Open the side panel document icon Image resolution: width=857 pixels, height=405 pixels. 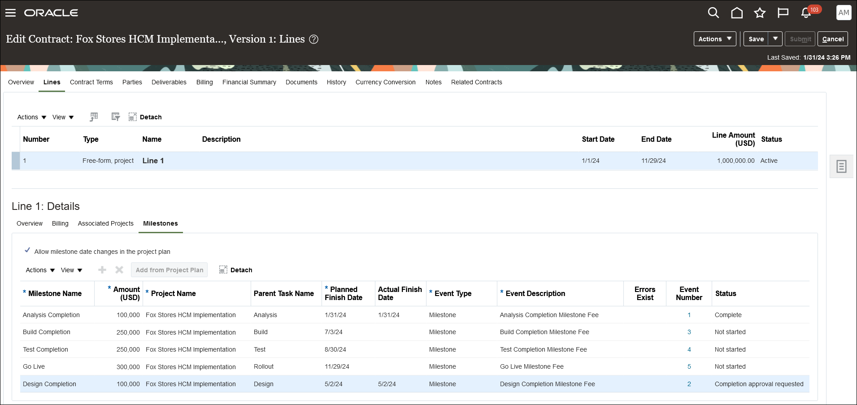pos(841,166)
